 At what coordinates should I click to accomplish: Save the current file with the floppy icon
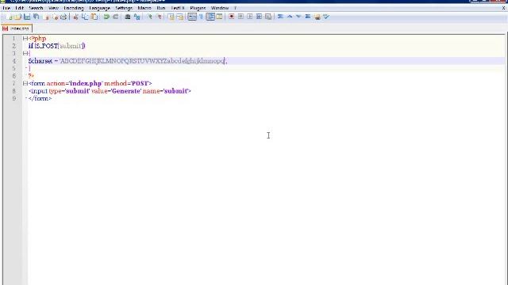[x=27, y=17]
